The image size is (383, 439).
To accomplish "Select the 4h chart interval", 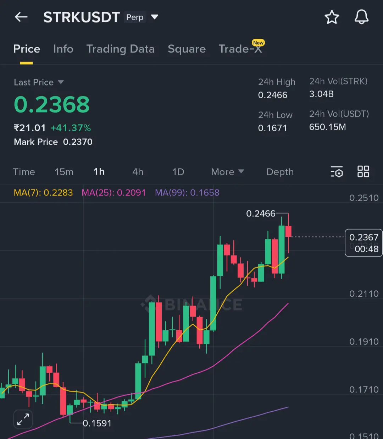I will pos(138,172).
